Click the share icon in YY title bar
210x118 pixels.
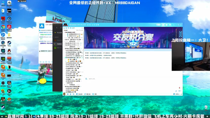(96, 25)
